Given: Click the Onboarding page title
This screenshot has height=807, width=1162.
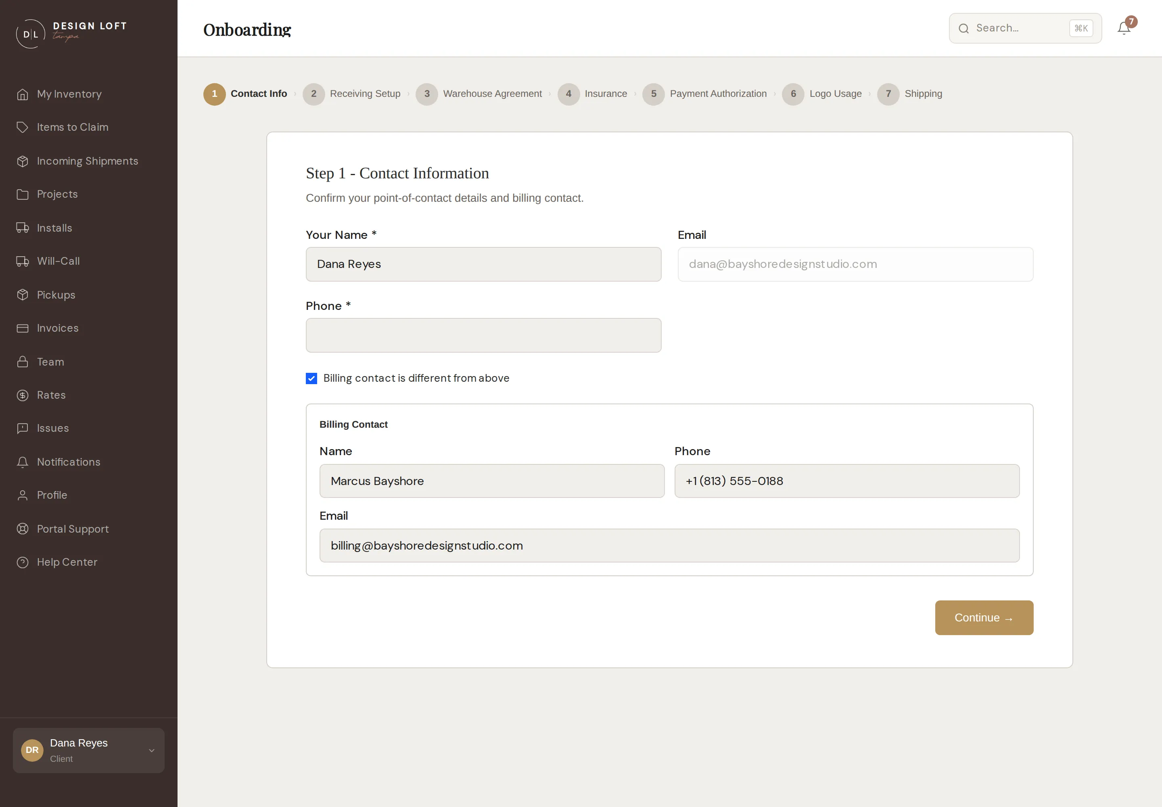Looking at the screenshot, I should (x=247, y=30).
